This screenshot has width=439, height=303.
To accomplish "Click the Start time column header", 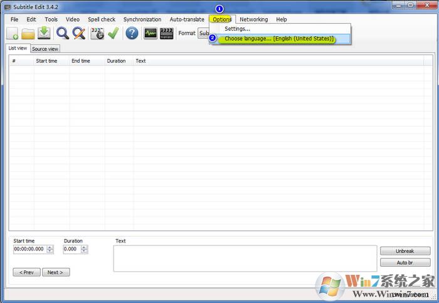I will (x=51, y=61).
